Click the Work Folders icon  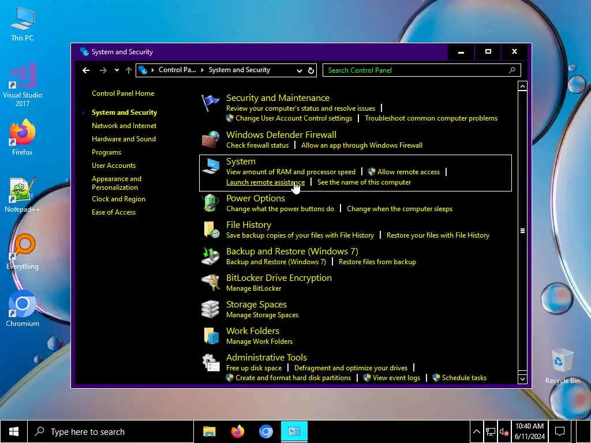coord(211,336)
